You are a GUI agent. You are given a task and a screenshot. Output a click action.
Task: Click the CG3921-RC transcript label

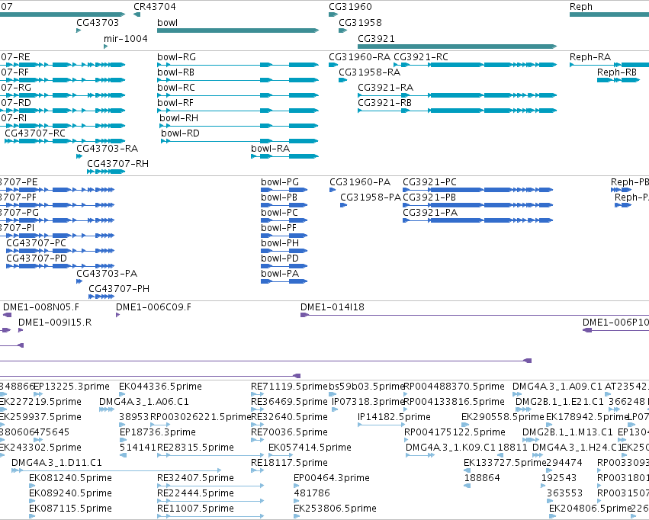pos(421,57)
